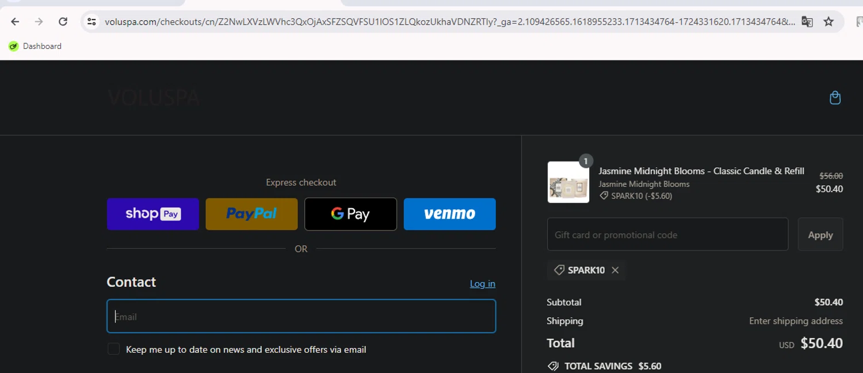Remove the SPARK10 discount code
This screenshot has width=863, height=373.
click(615, 270)
